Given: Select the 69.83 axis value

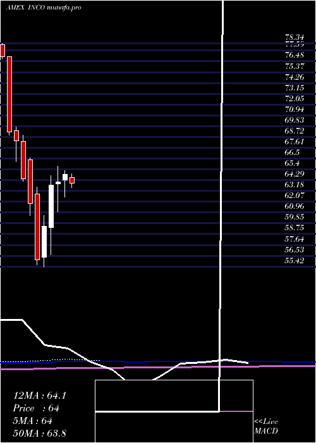Looking at the screenshot, I should point(295,120).
